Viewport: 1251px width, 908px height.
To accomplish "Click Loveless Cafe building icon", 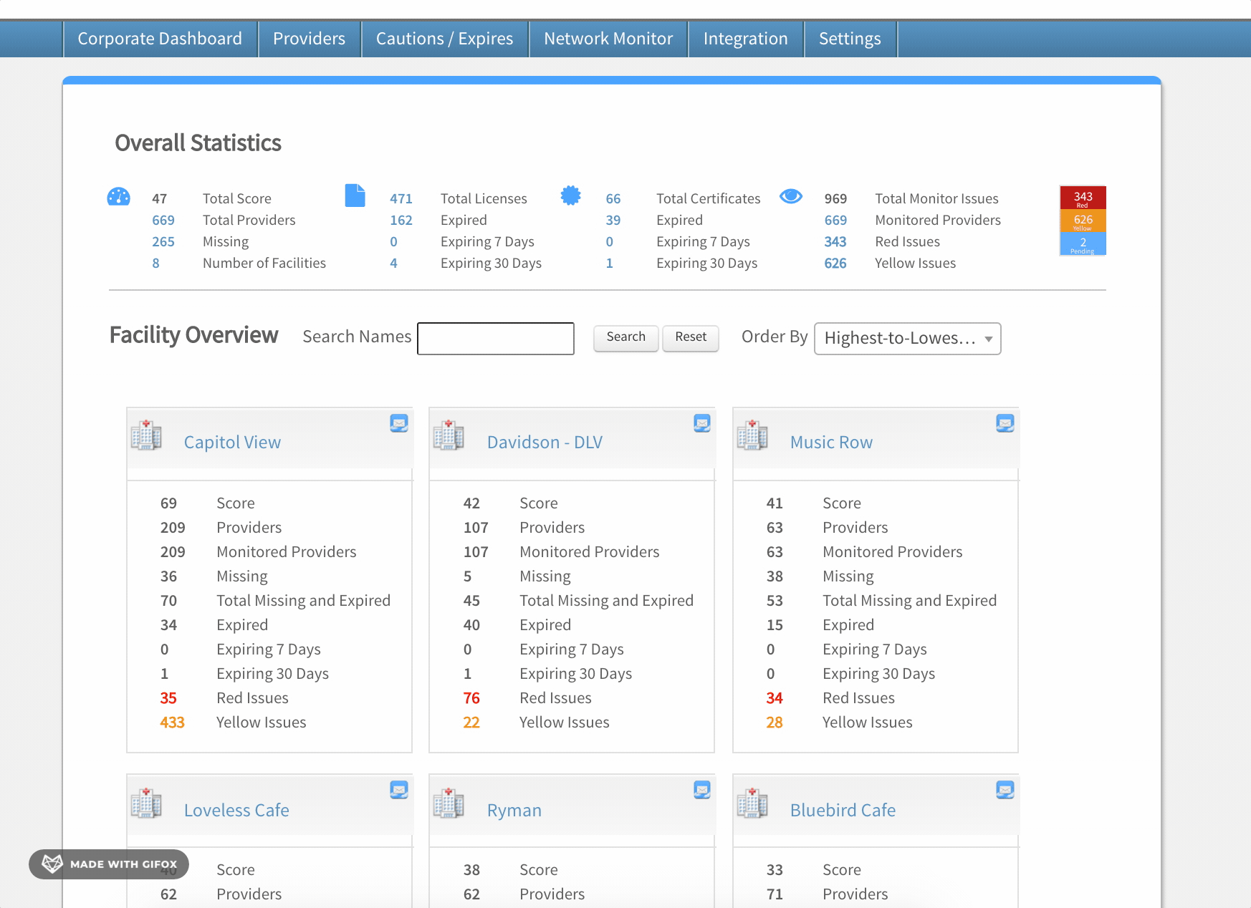I will 146,803.
